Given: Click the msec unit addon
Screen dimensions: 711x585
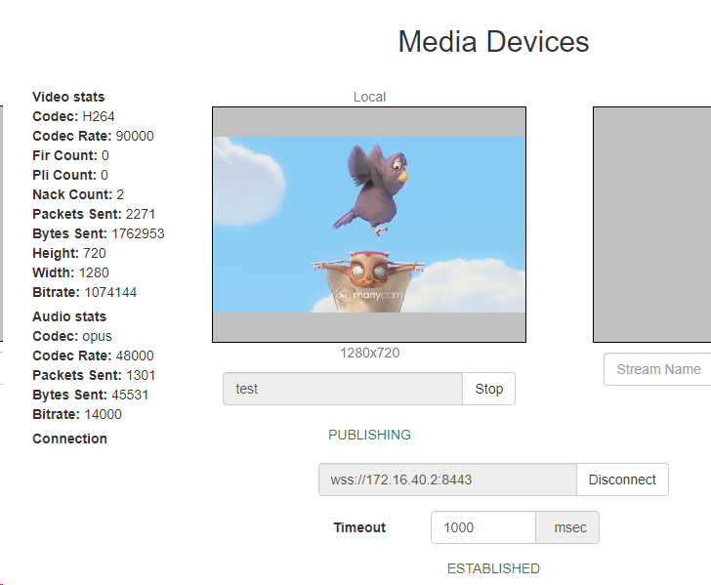Looking at the screenshot, I should coord(567,527).
